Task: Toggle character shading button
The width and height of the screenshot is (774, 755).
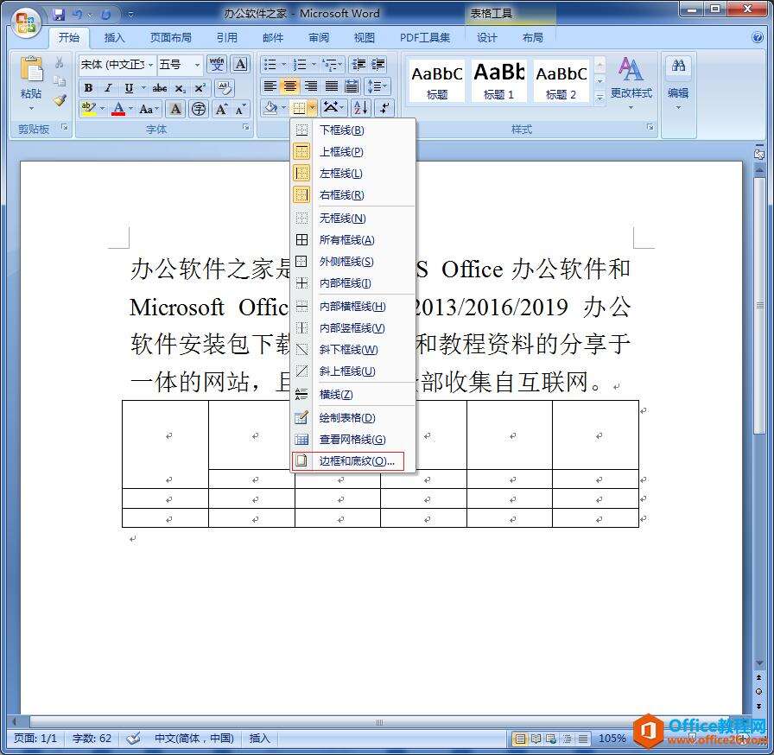Action: point(175,109)
